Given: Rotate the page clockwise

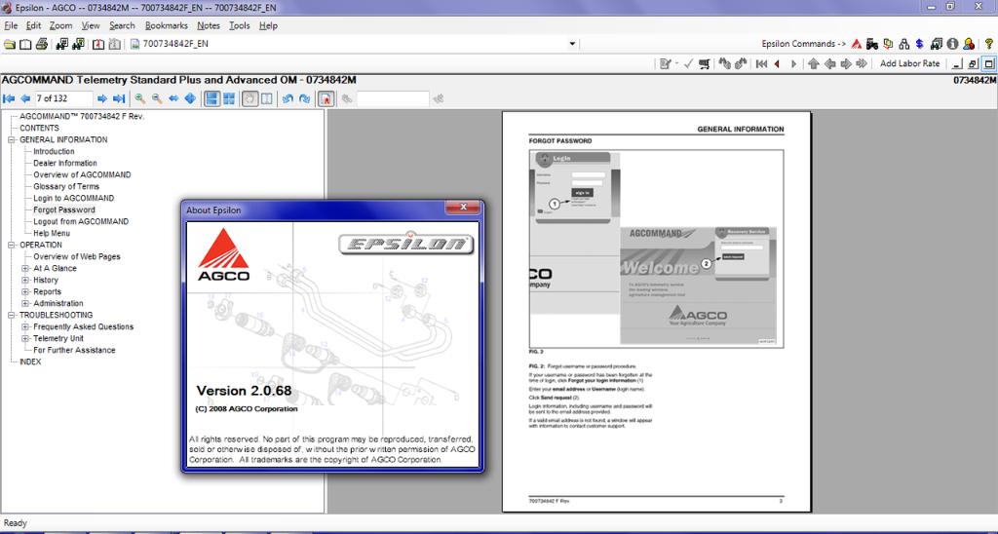Looking at the screenshot, I should (x=304, y=98).
